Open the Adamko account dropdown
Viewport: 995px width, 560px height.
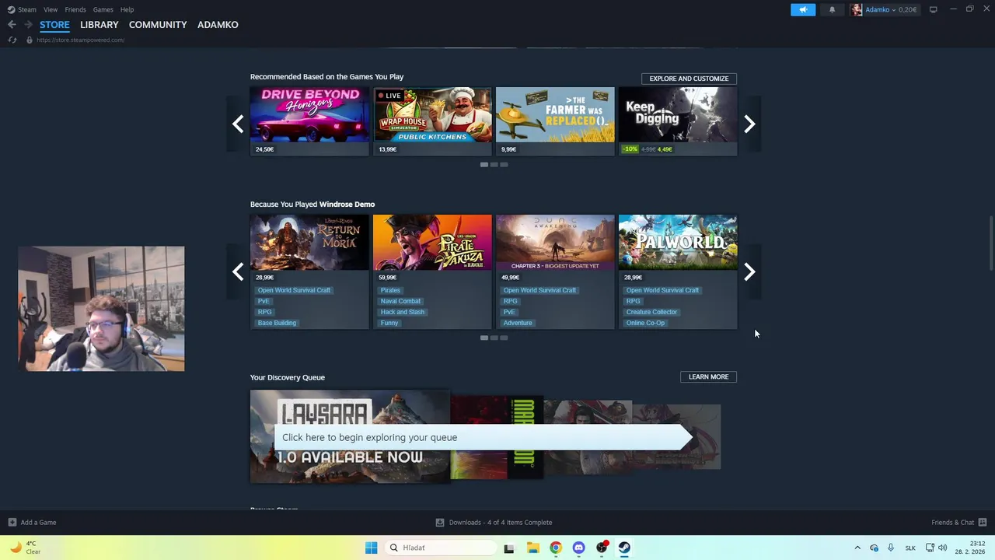pyautogui.click(x=883, y=9)
